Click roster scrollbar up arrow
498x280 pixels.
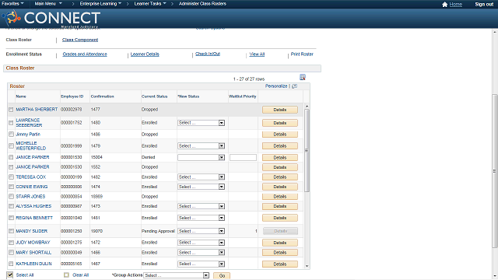click(307, 107)
